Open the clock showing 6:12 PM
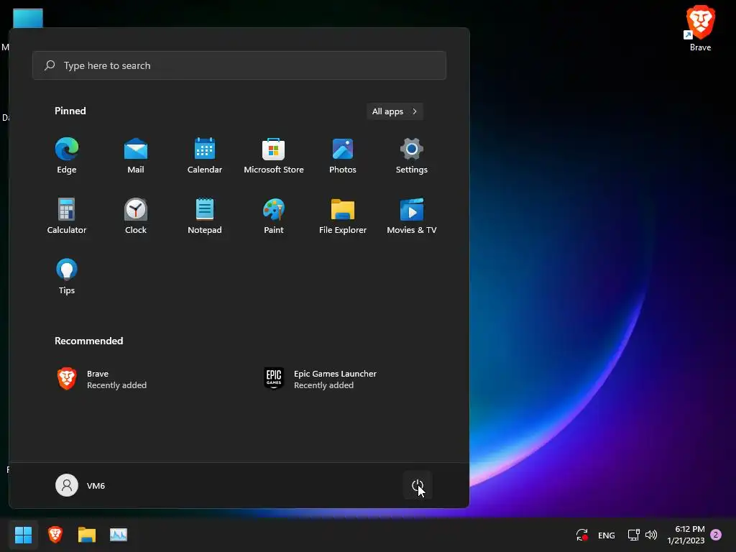The height and width of the screenshot is (552, 736). pos(686,535)
